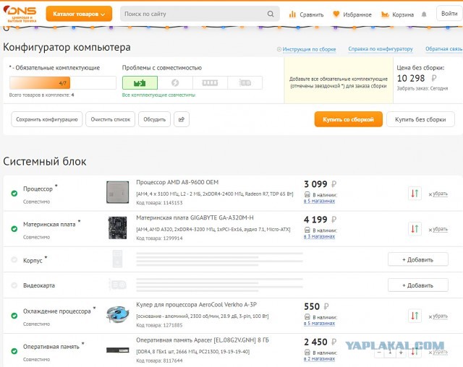
Task: Open cooler в 5 магазинах link
Action: click(x=319, y=324)
